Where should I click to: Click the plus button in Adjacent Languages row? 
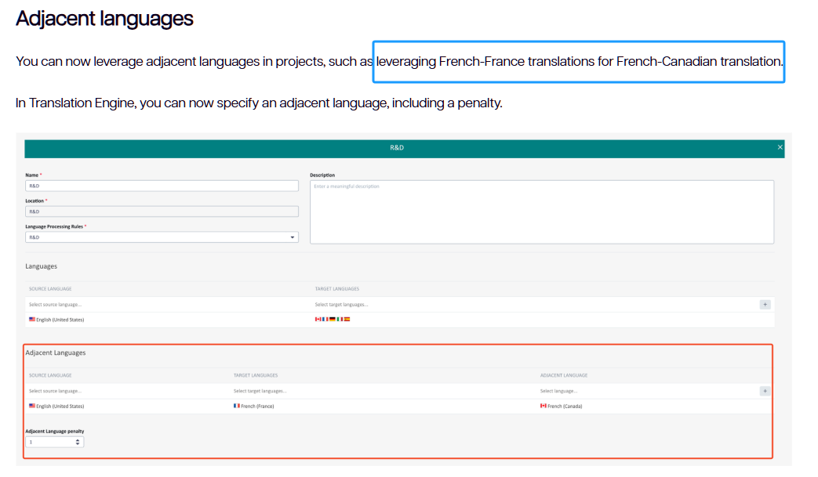[x=765, y=391]
